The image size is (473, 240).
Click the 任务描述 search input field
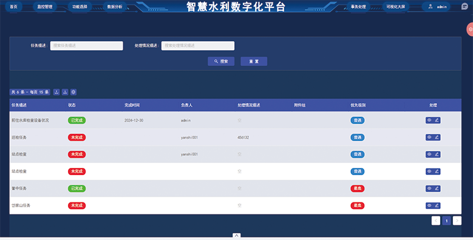coord(87,46)
